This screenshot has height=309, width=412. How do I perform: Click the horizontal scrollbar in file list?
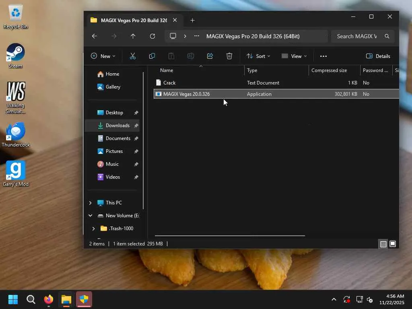(230, 236)
